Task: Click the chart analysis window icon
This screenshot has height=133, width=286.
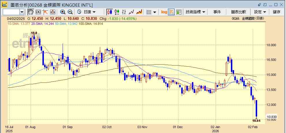Action: pyautogui.click(x=5, y=4)
